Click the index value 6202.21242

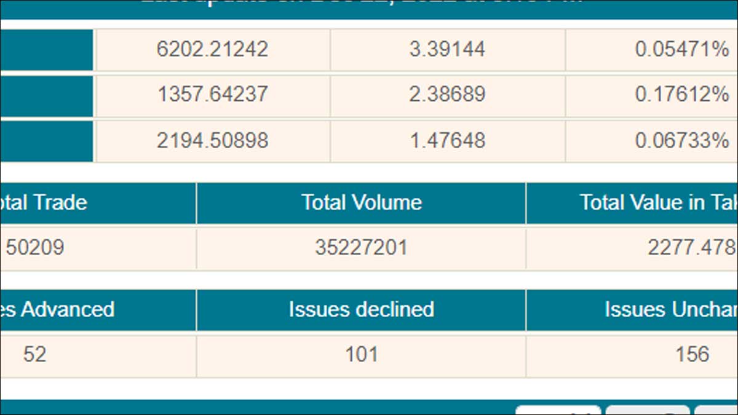(212, 49)
